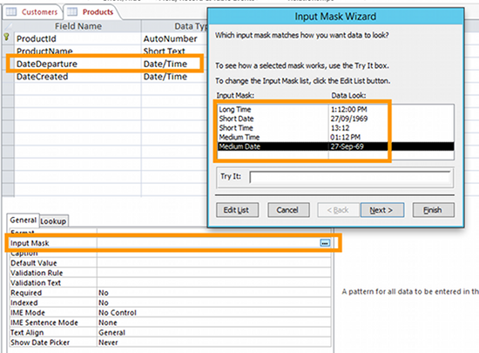
Task: Select the ProductId field name cell
Action: (x=78, y=39)
